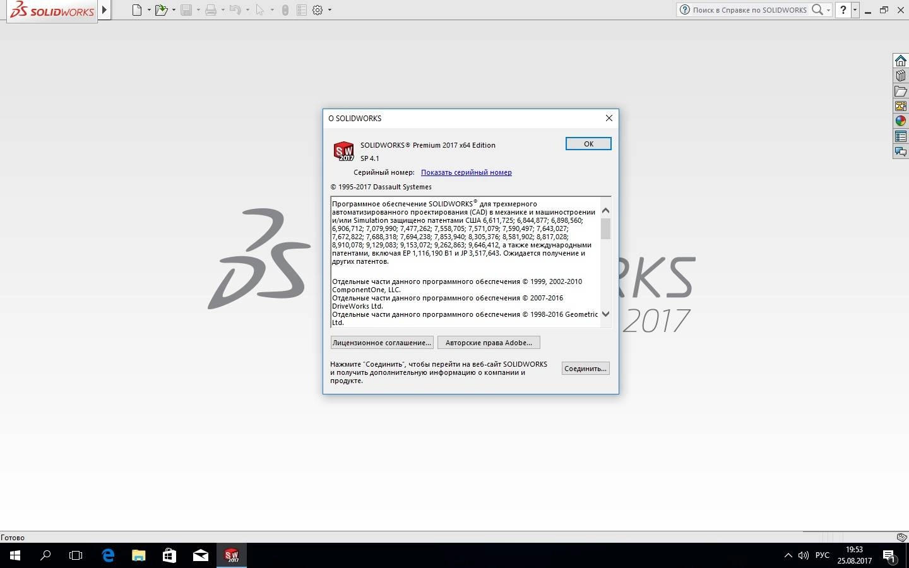The height and width of the screenshot is (568, 909).
Task: Open File Explorer from the taskbar
Action: [x=138, y=555]
